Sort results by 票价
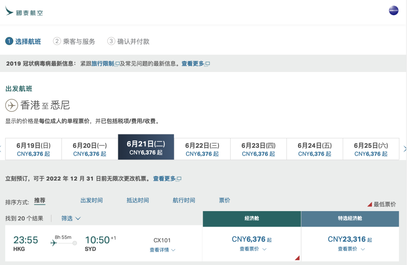407x265 pixels. pos(224,201)
